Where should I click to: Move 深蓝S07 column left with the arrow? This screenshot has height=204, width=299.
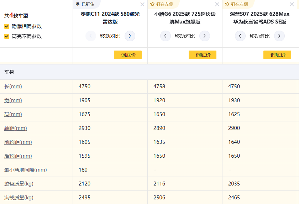tap(240, 36)
